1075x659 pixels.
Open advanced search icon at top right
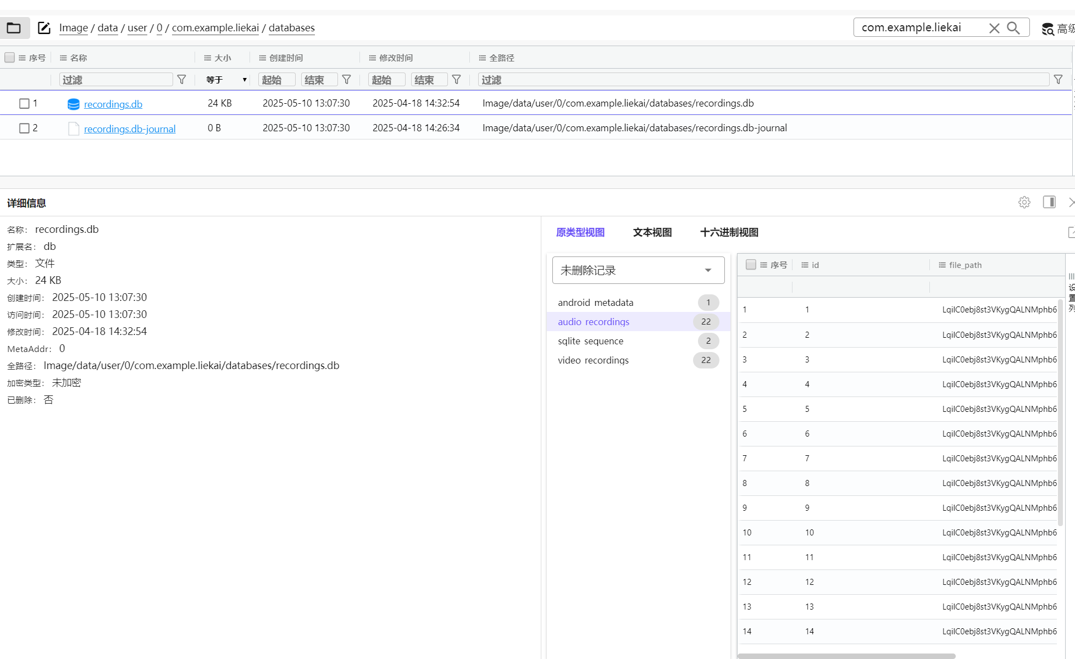tap(1048, 29)
